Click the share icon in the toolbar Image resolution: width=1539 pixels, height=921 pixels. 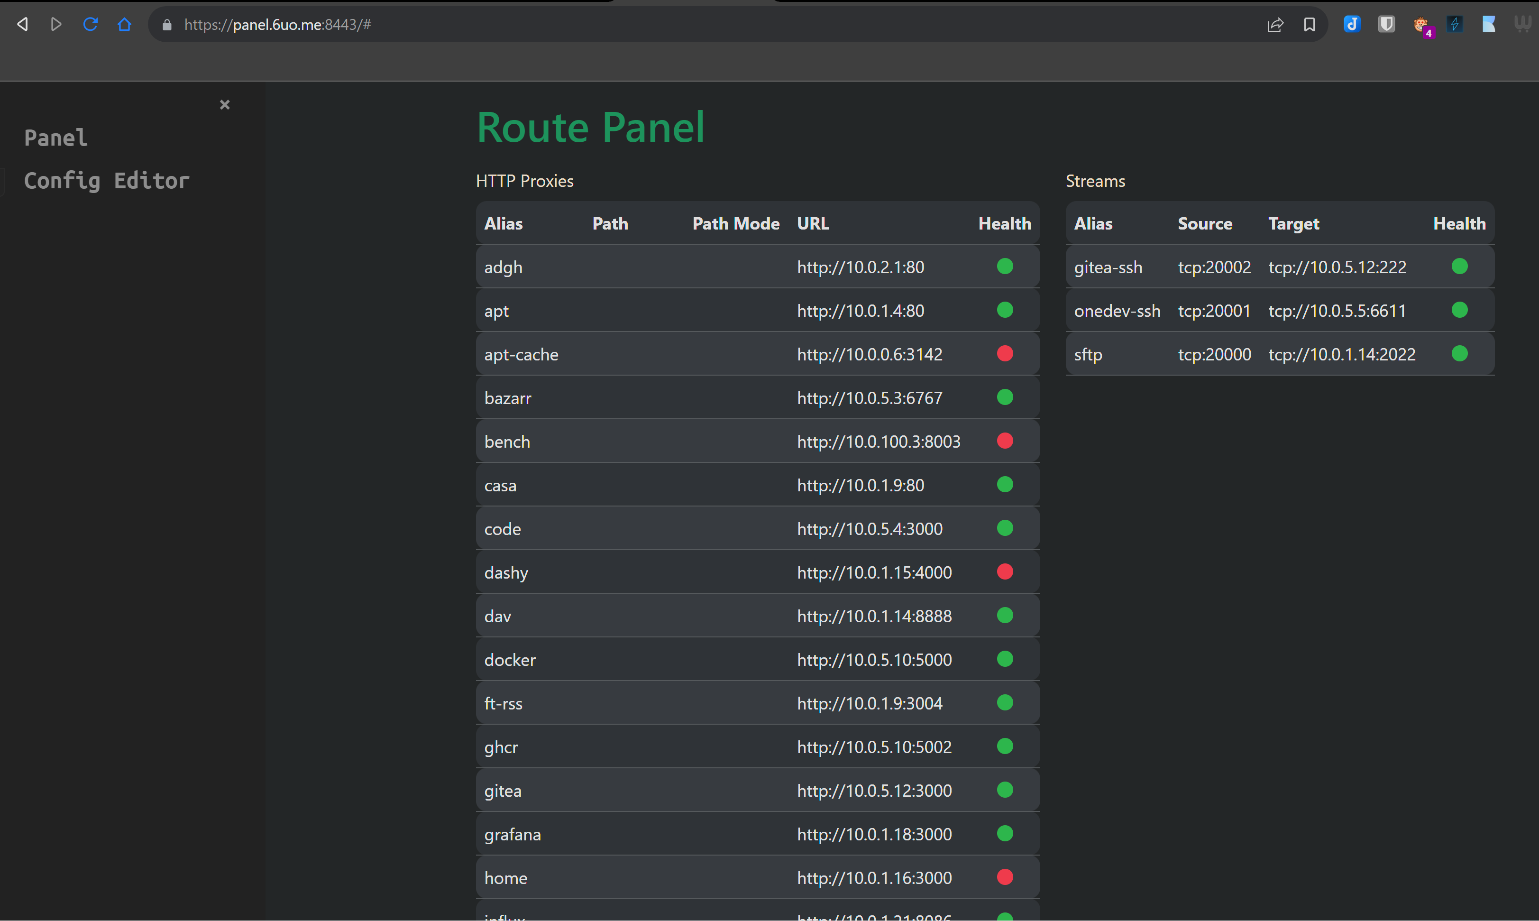[1275, 25]
